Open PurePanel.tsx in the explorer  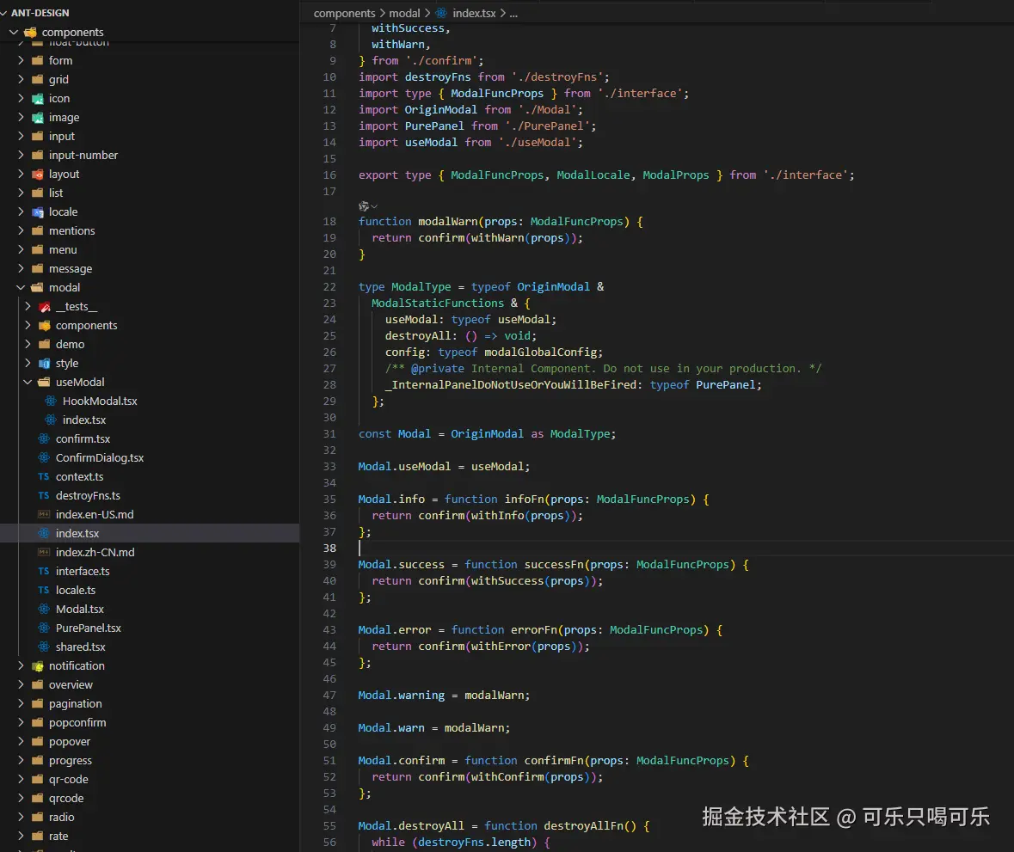pyautogui.click(x=88, y=628)
